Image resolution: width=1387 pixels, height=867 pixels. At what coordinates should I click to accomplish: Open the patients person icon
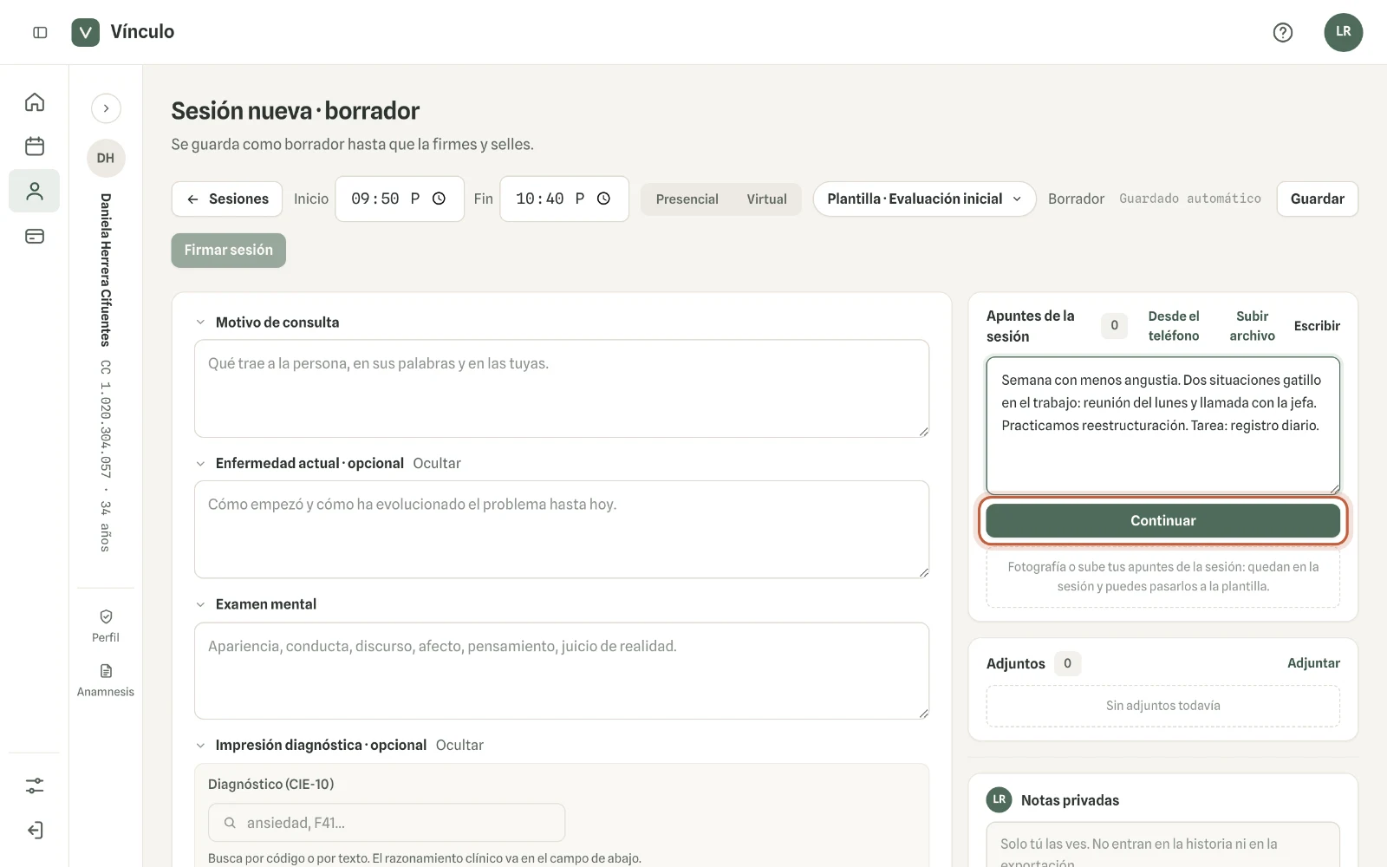[x=35, y=191]
